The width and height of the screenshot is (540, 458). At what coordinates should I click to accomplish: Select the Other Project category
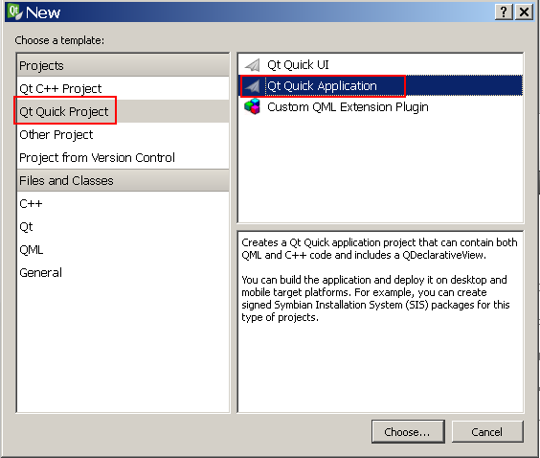(123, 134)
